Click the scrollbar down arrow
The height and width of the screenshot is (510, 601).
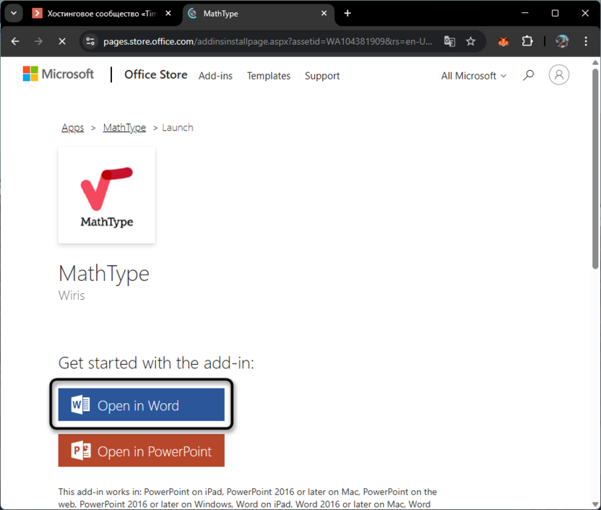(595, 505)
